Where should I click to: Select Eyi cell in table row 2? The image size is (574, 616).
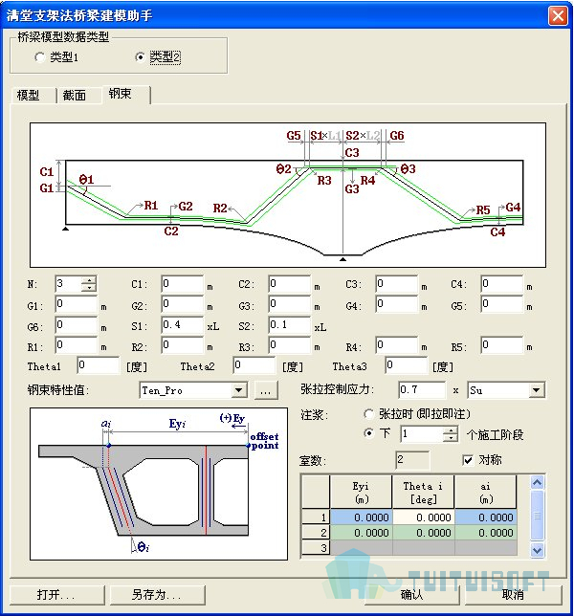(361, 533)
